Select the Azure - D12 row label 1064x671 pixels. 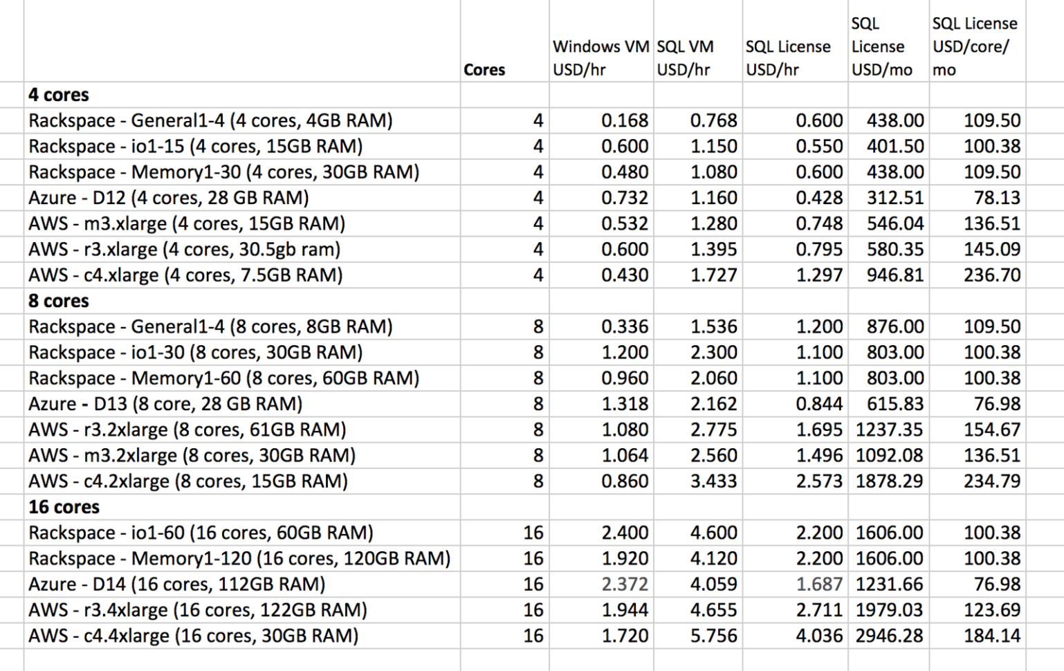coord(166,197)
